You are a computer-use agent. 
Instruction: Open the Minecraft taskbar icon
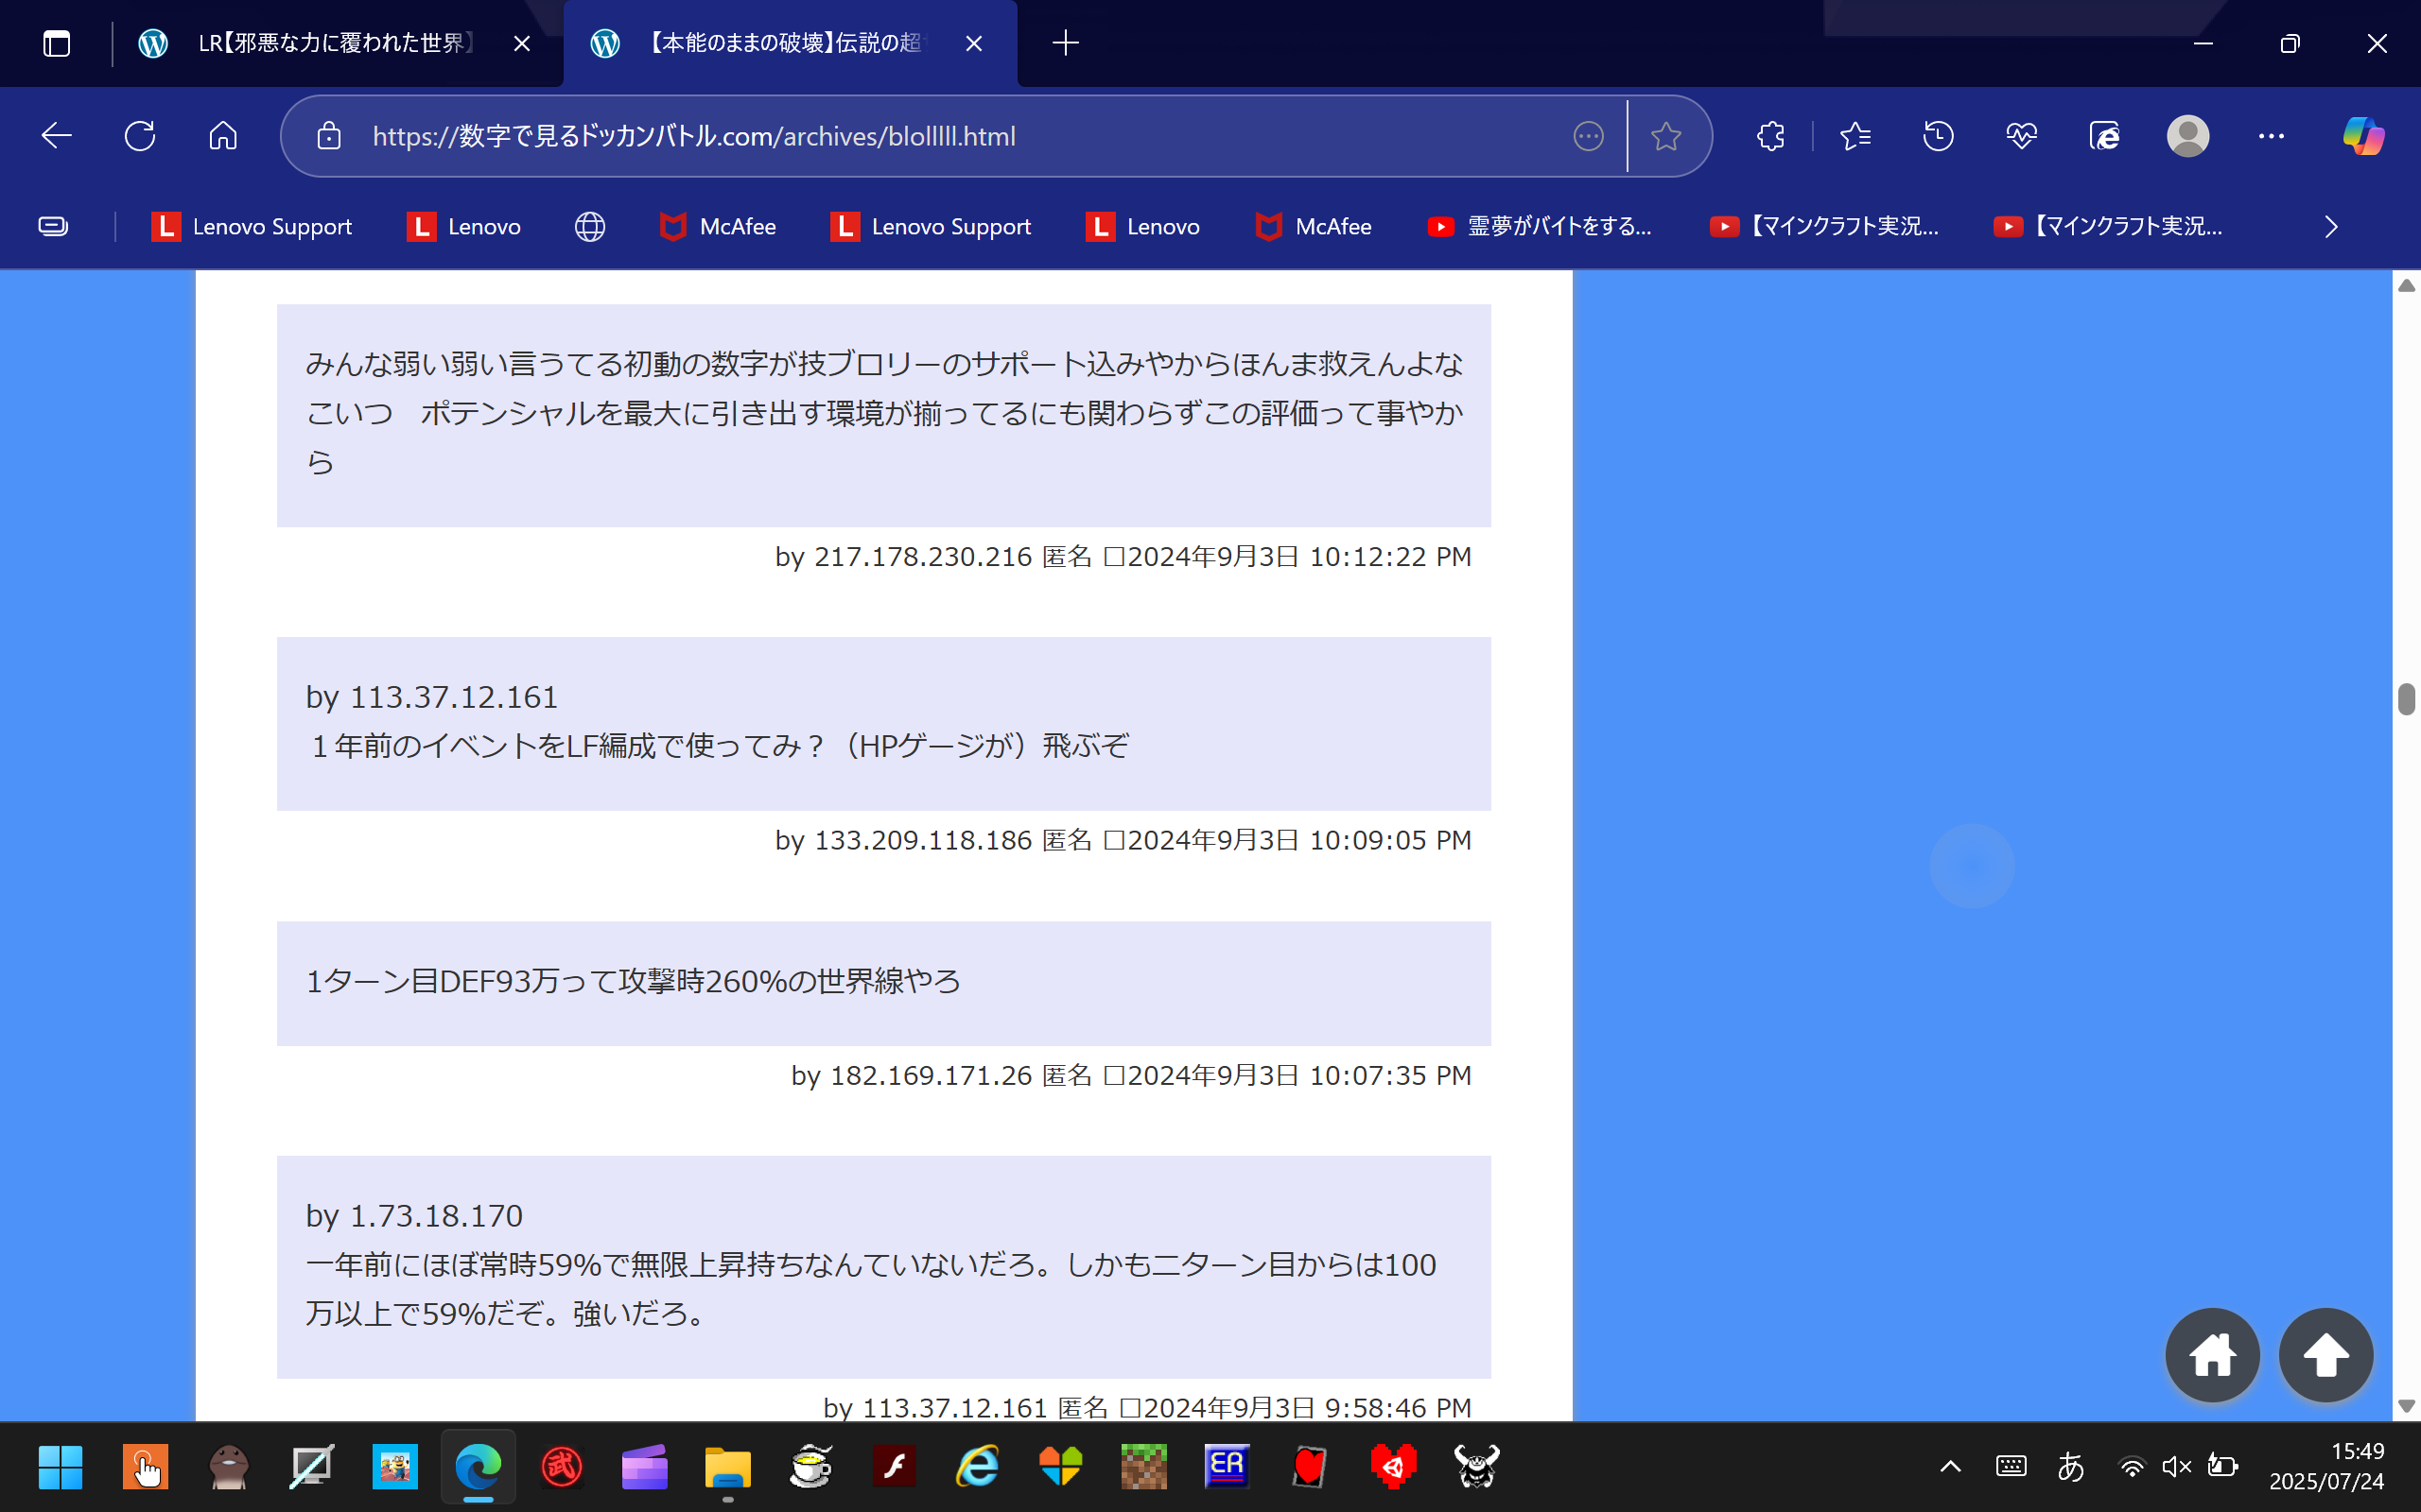pos(1143,1467)
